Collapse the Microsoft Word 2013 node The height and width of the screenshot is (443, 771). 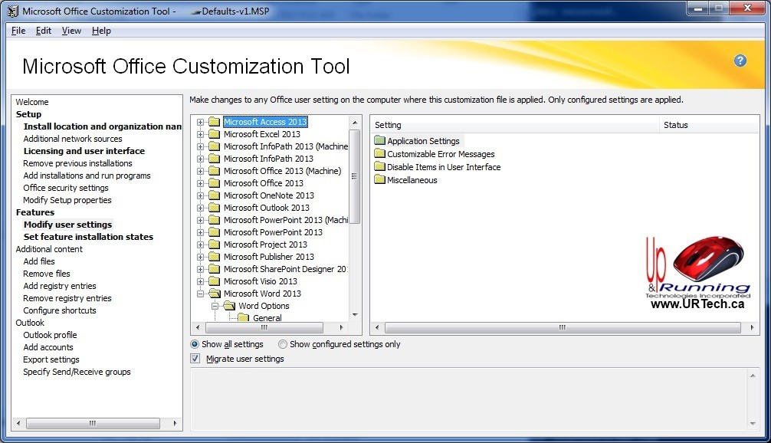pos(200,293)
